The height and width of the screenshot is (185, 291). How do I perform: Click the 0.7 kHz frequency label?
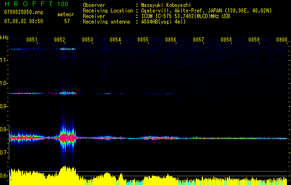click(4, 153)
